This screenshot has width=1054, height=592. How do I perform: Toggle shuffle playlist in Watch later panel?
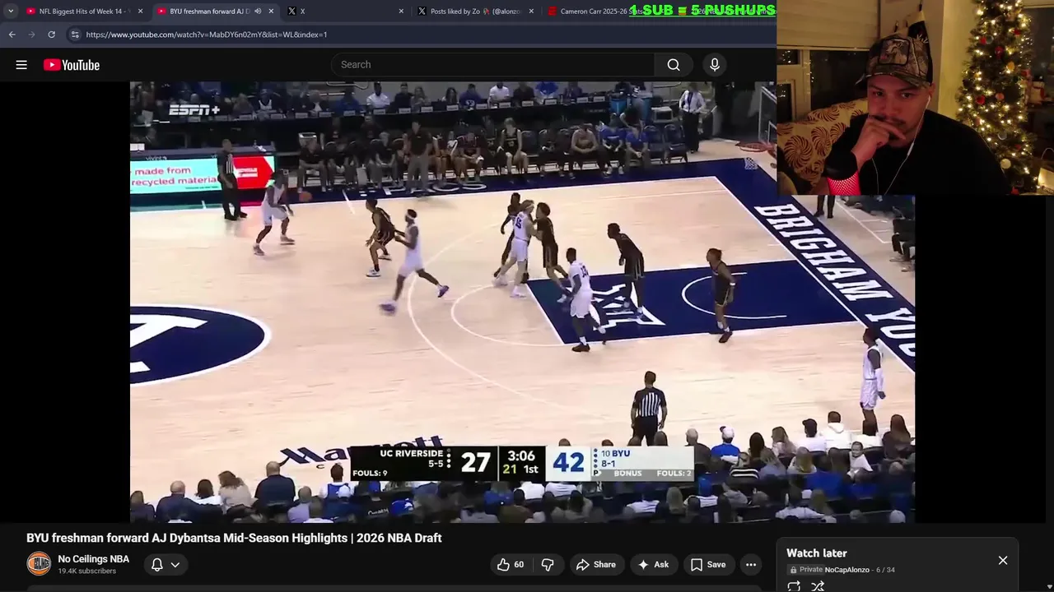pyautogui.click(x=818, y=586)
